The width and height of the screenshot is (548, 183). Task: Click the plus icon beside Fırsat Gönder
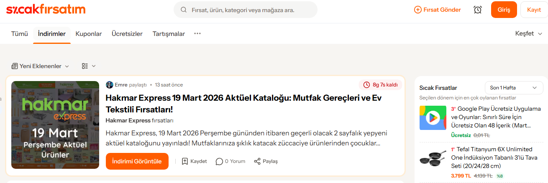tap(417, 10)
